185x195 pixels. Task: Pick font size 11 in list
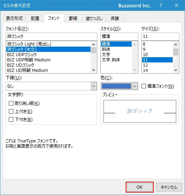pyautogui.click(x=157, y=60)
